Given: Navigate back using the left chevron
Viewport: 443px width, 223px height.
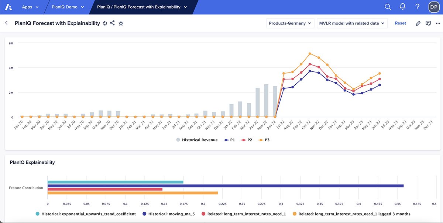Looking at the screenshot, I should tap(6, 23).
